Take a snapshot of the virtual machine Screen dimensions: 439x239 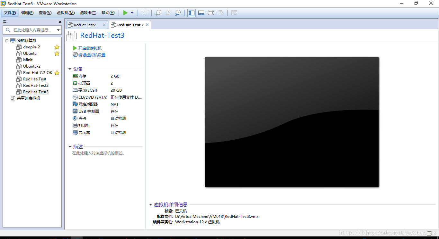coord(158,13)
